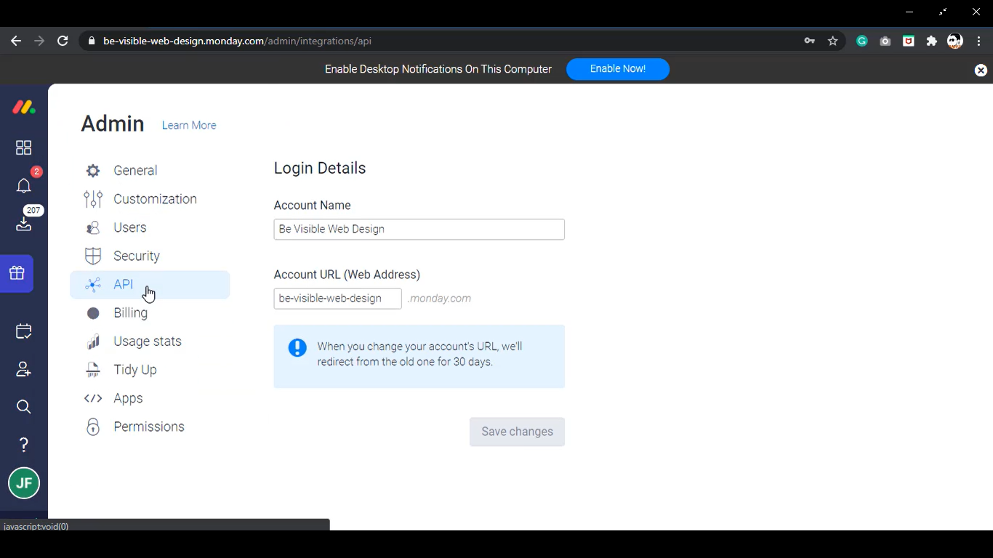Click the Apps code brackets icon
Screen dimensions: 993x558
coord(93,398)
